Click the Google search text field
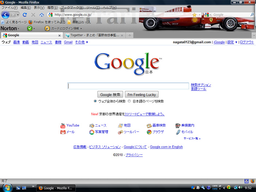 click(x=128, y=86)
